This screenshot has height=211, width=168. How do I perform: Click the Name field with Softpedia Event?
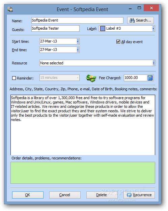[x=77, y=20]
